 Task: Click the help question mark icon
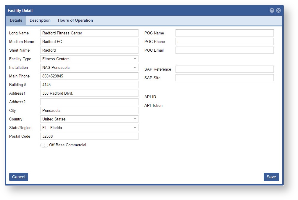click(x=272, y=10)
